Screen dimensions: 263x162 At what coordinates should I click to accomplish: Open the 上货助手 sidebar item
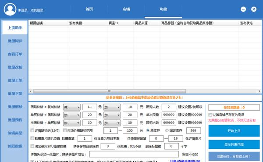pyautogui.click(x=15, y=28)
